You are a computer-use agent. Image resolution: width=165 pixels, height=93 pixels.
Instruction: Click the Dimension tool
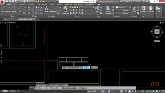click(x=53, y=10)
